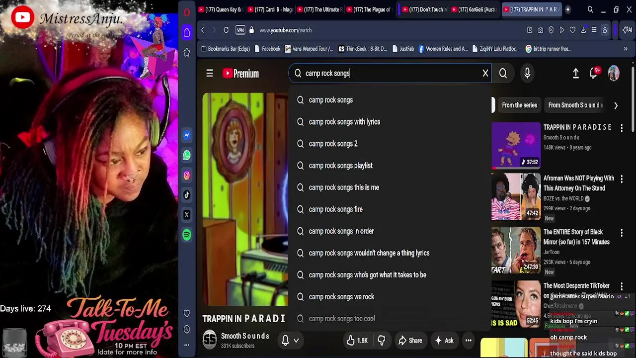Open YouTube guide hamburger menu
The height and width of the screenshot is (358, 636).
pyautogui.click(x=210, y=74)
